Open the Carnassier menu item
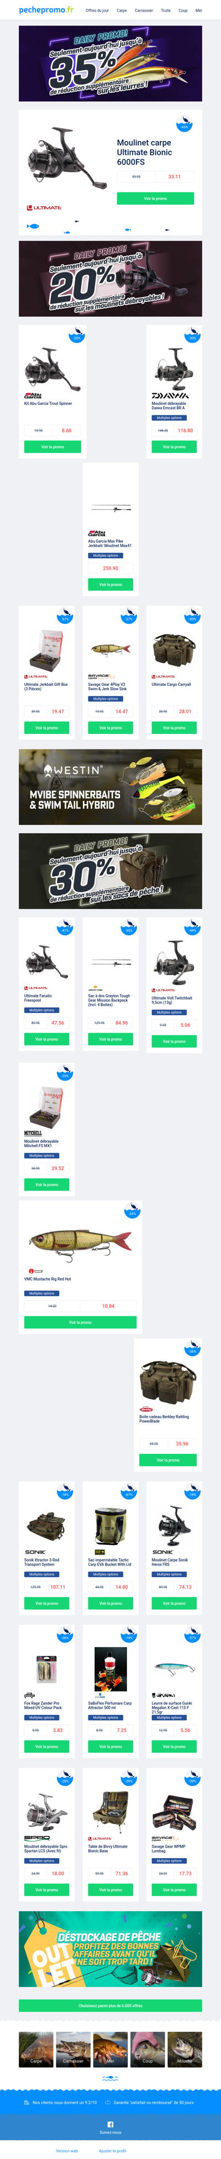 [144, 11]
